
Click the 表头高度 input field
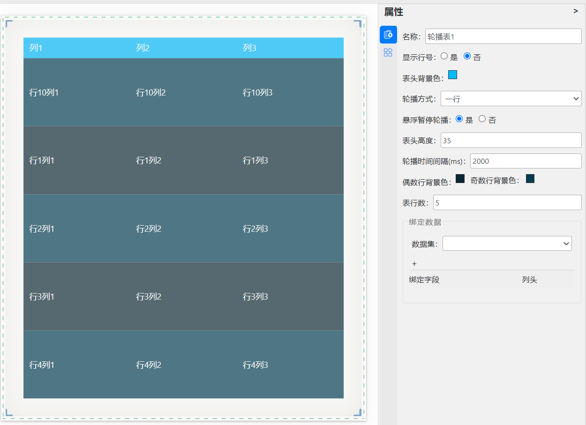pyautogui.click(x=511, y=140)
